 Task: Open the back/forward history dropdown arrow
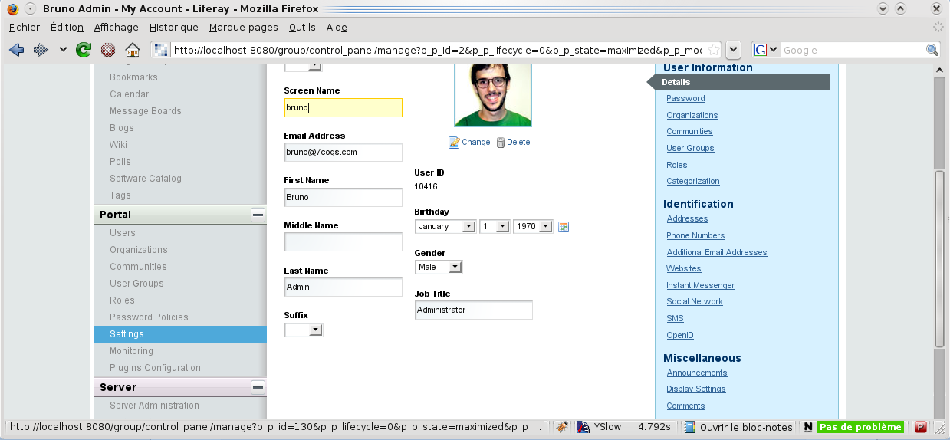point(63,51)
